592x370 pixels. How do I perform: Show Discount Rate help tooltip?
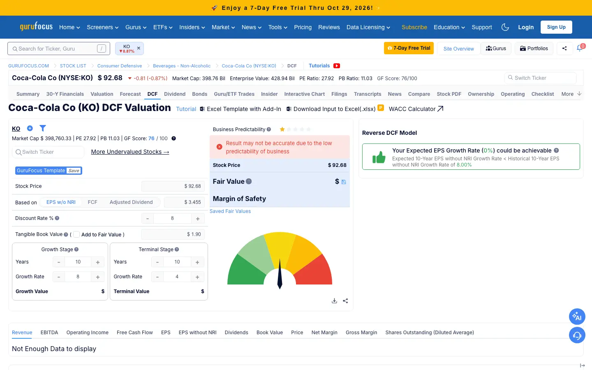(57, 218)
